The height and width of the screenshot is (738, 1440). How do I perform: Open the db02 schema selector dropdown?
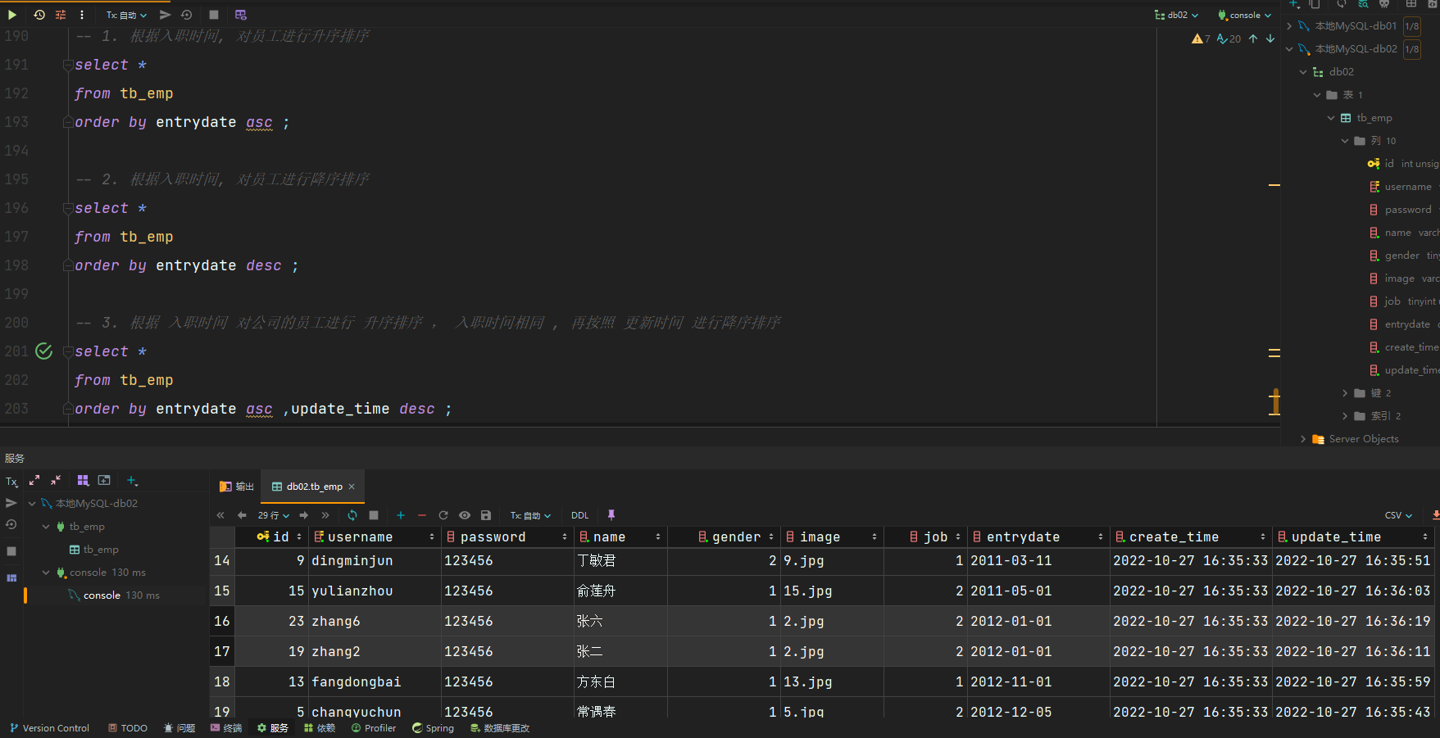point(1176,15)
